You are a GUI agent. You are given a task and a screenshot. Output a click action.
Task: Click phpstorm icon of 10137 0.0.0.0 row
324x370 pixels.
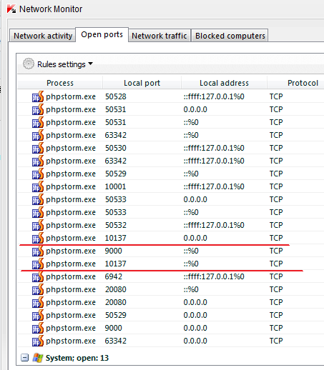coord(38,238)
